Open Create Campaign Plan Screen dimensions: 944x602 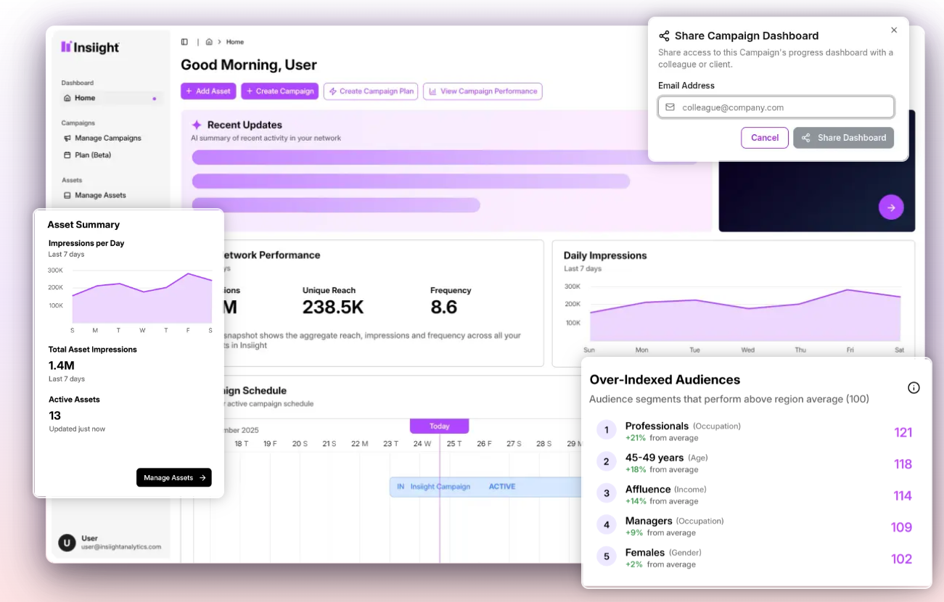(370, 91)
